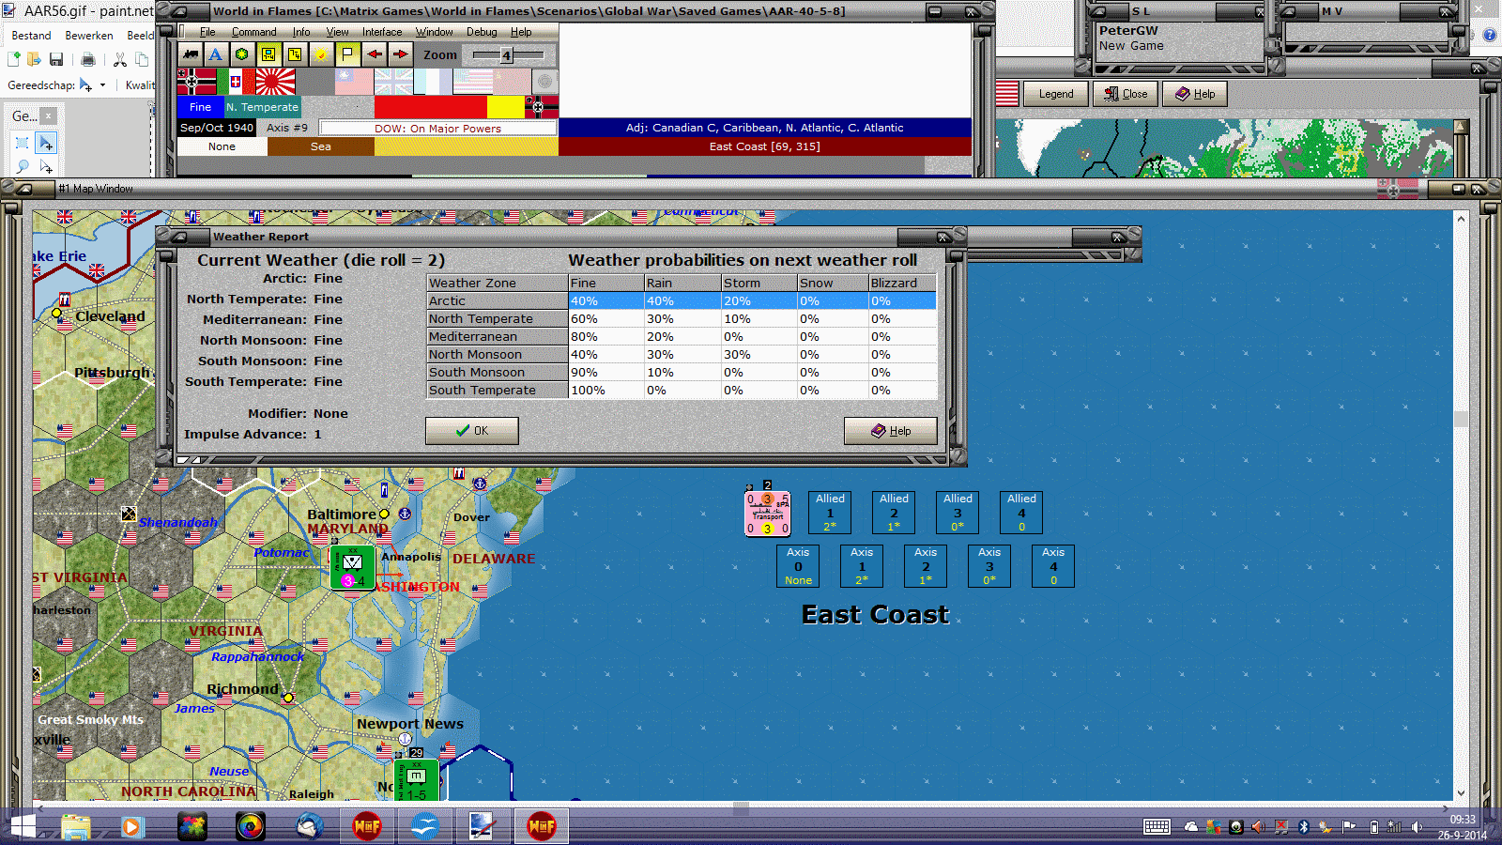Select the British Union Jack flag
The height and width of the screenshot is (845, 1502).
pyautogui.click(x=394, y=82)
